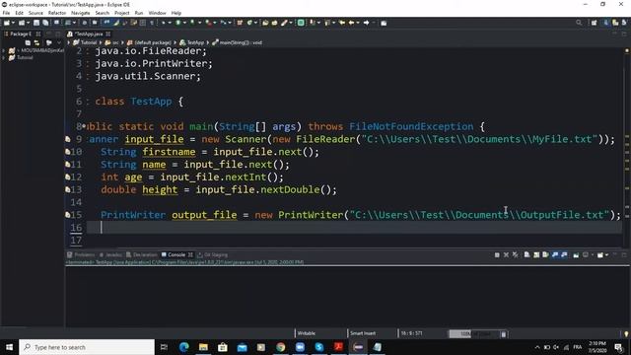Open the Run dropdown arrow in toolbar
Image resolution: width=631 pixels, height=355 pixels.
(184, 23)
